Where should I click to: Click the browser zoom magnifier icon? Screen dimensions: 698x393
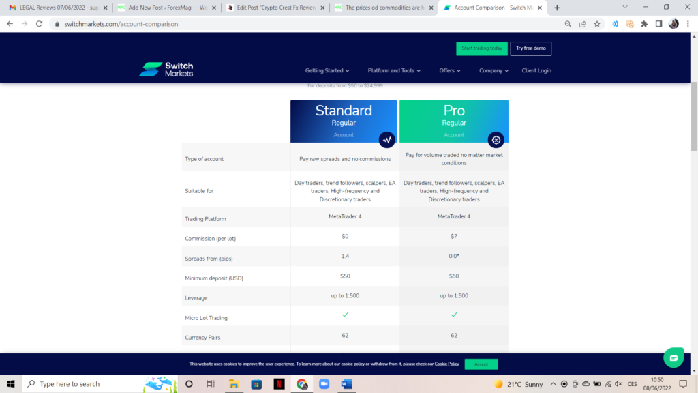(x=568, y=24)
